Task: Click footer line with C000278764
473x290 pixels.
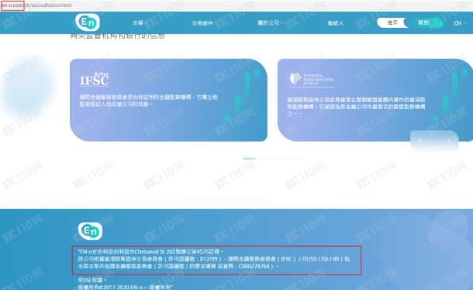Action: tap(178, 266)
